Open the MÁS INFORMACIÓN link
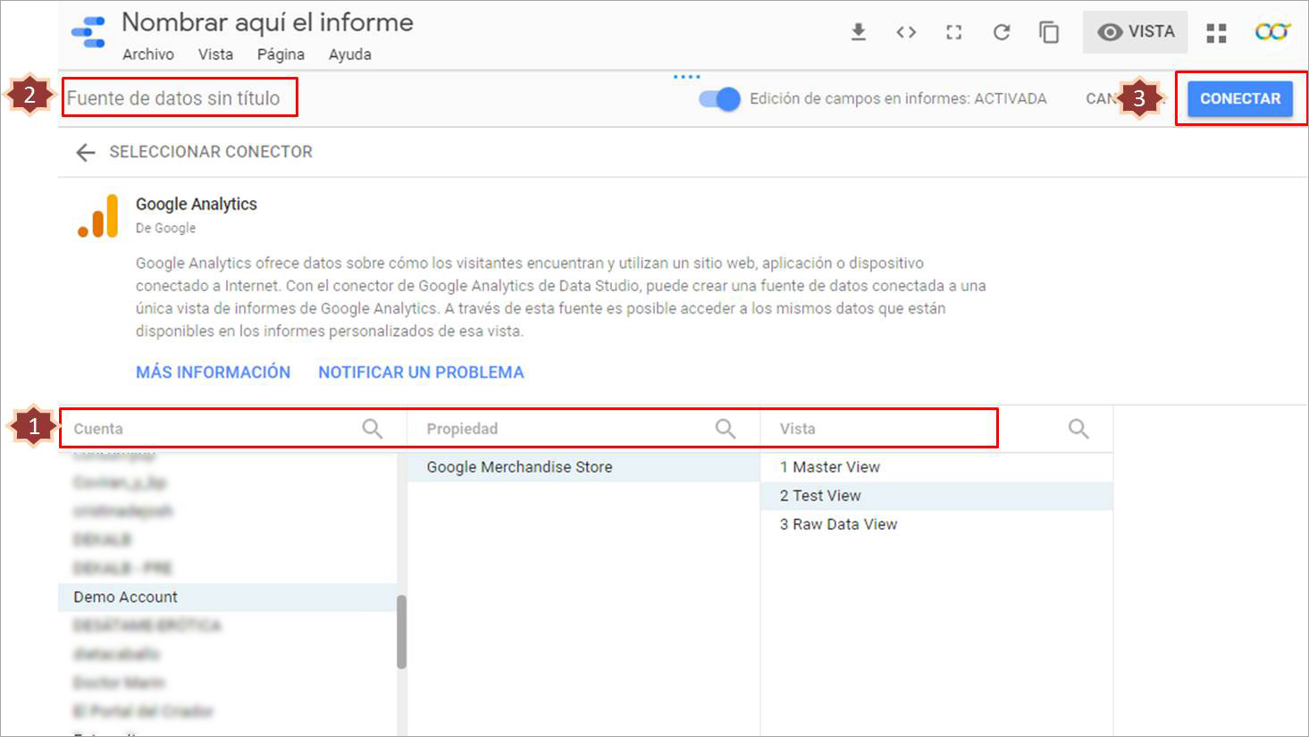The width and height of the screenshot is (1309, 737). click(213, 373)
